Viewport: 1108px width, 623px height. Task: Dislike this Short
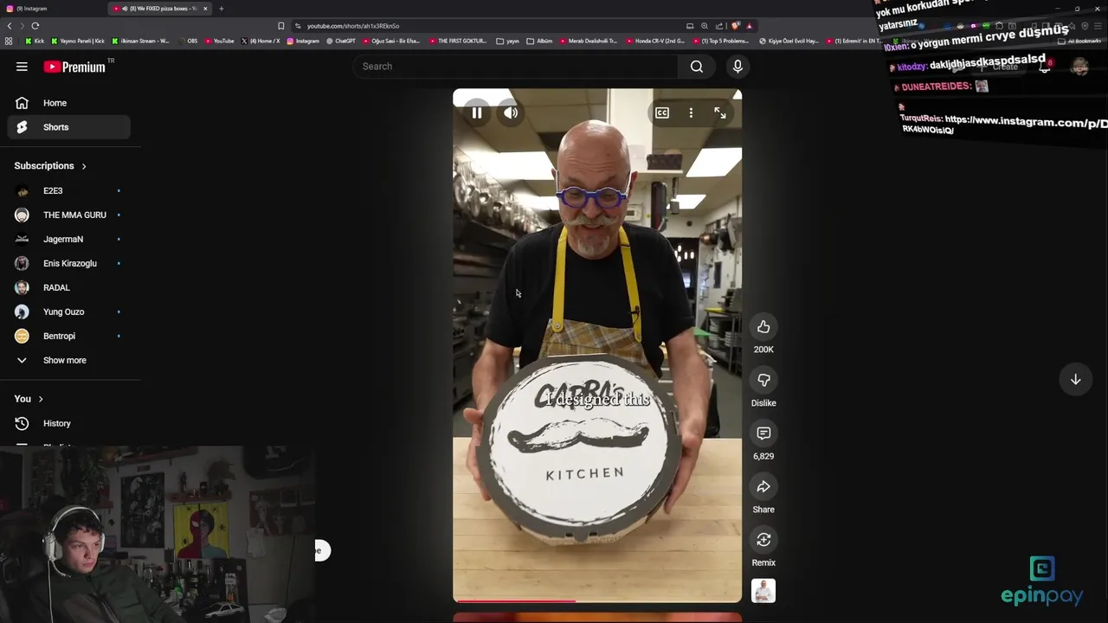click(763, 381)
